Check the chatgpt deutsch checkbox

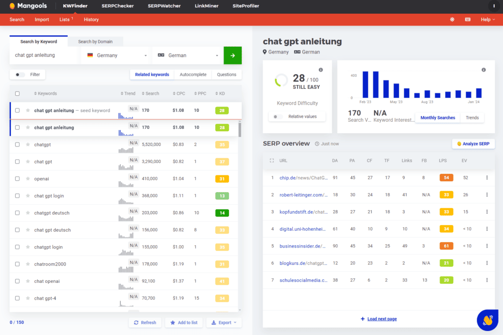[17, 213]
